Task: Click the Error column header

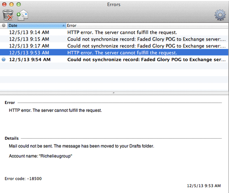Action: click(x=147, y=26)
